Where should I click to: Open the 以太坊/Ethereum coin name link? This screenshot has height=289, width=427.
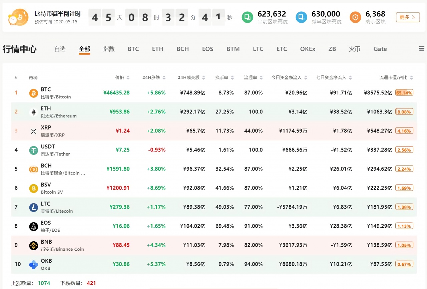tap(59, 116)
